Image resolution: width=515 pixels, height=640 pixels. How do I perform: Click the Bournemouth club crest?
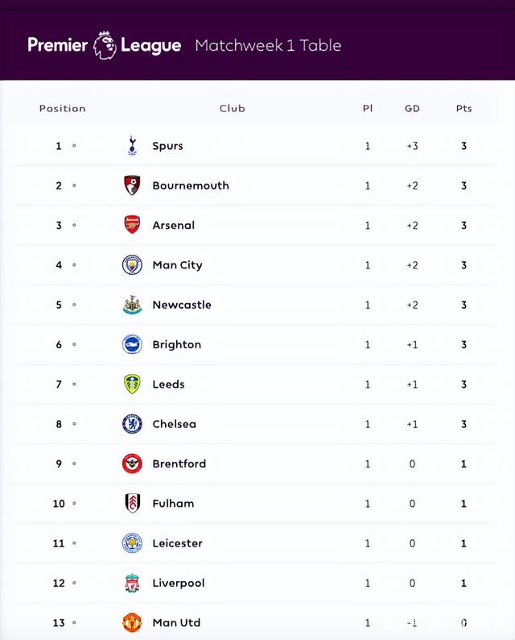[x=132, y=185]
